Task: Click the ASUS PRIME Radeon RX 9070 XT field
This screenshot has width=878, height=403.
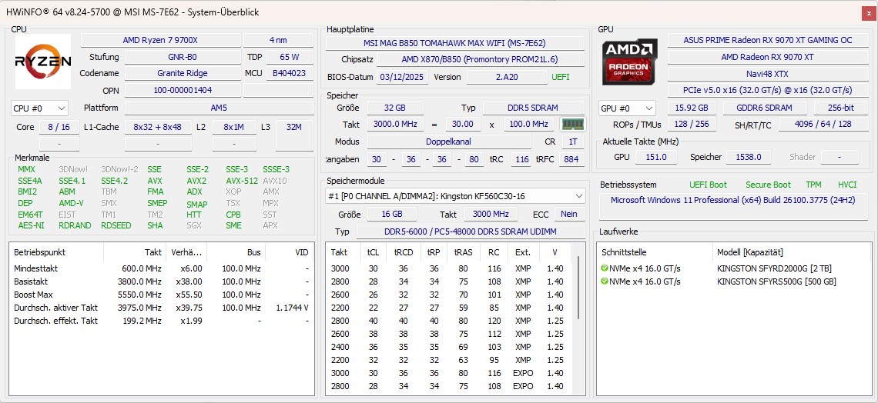Action: 768,40
